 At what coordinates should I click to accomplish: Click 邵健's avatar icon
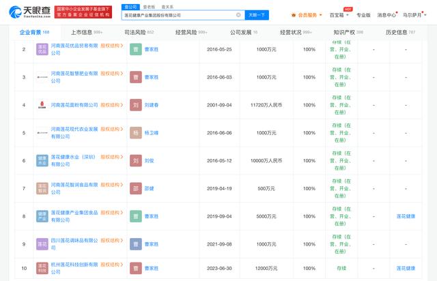[136, 188]
